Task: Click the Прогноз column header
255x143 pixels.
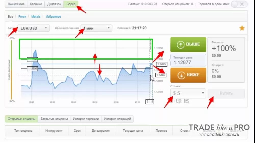Action: (161, 131)
